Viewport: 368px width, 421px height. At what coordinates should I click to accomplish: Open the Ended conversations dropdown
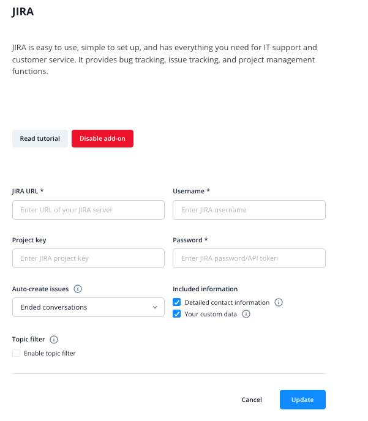88,307
